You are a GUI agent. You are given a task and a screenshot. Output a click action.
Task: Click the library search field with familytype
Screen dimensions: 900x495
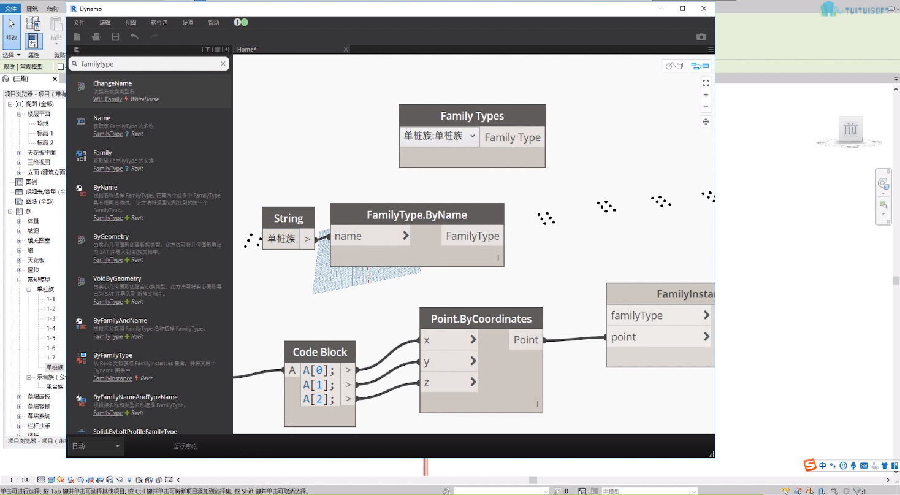149,64
